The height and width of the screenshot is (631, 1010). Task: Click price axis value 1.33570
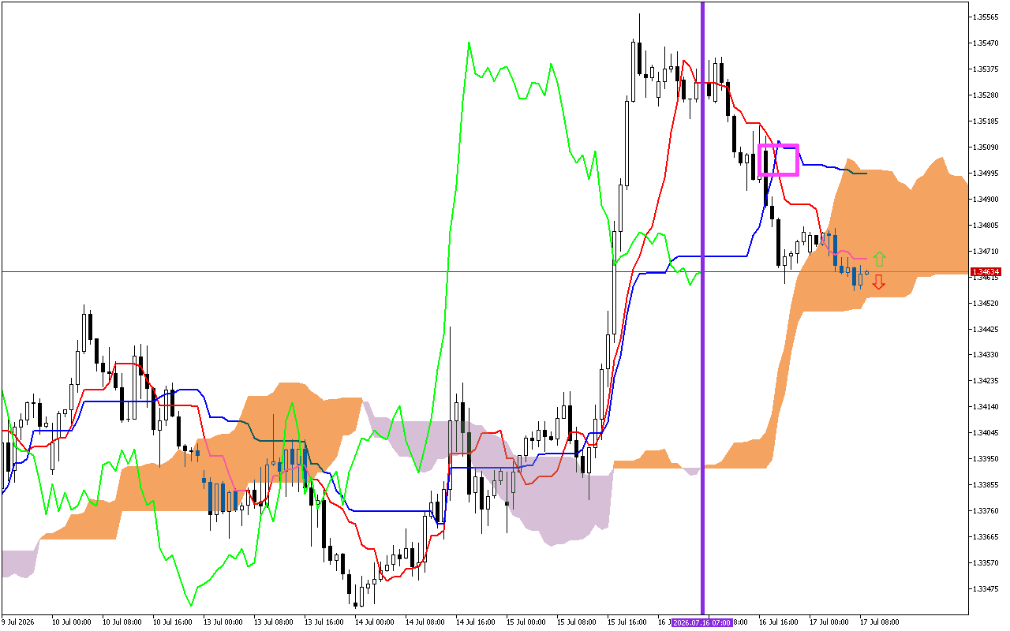pos(986,562)
